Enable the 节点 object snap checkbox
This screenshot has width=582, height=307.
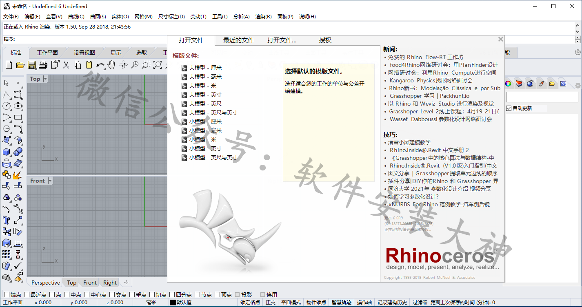pos(197,295)
